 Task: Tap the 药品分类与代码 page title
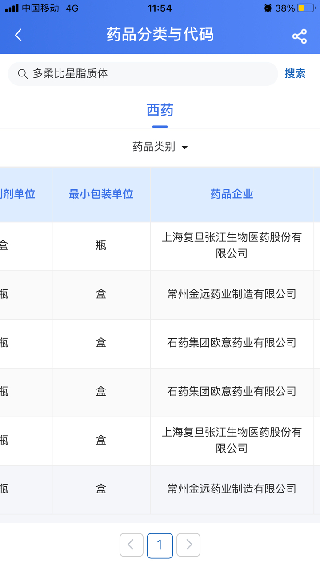click(x=160, y=34)
